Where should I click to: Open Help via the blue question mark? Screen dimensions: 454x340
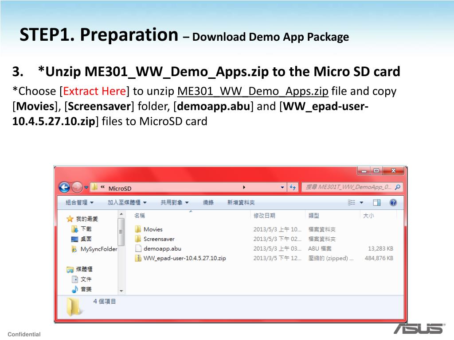[393, 202]
